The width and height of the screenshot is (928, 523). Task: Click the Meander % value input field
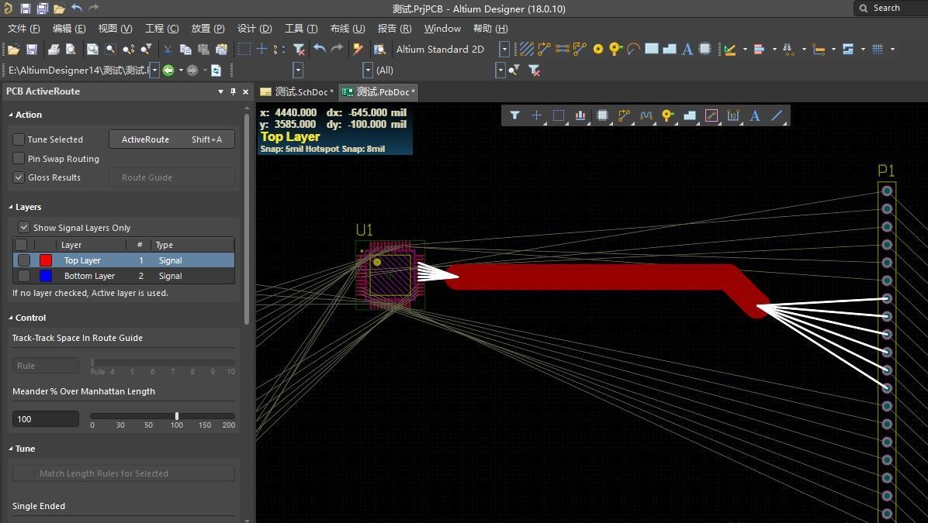pyautogui.click(x=46, y=419)
